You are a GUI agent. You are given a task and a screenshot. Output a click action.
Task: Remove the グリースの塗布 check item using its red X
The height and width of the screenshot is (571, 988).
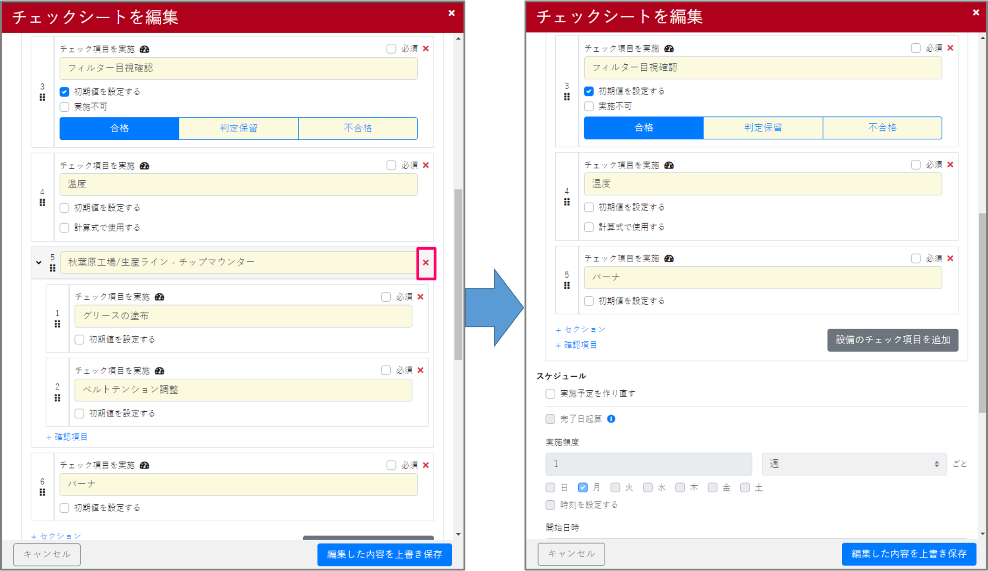point(421,297)
